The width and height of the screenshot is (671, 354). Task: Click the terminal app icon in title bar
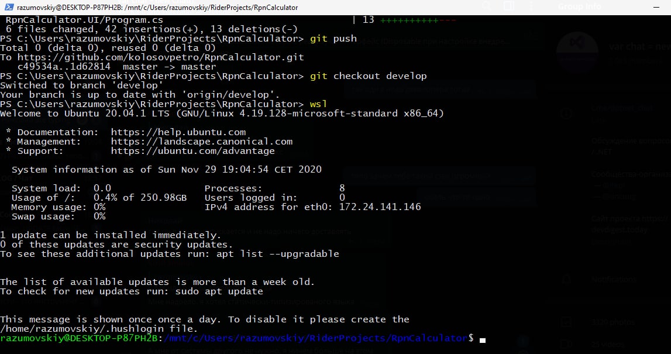tap(8, 7)
